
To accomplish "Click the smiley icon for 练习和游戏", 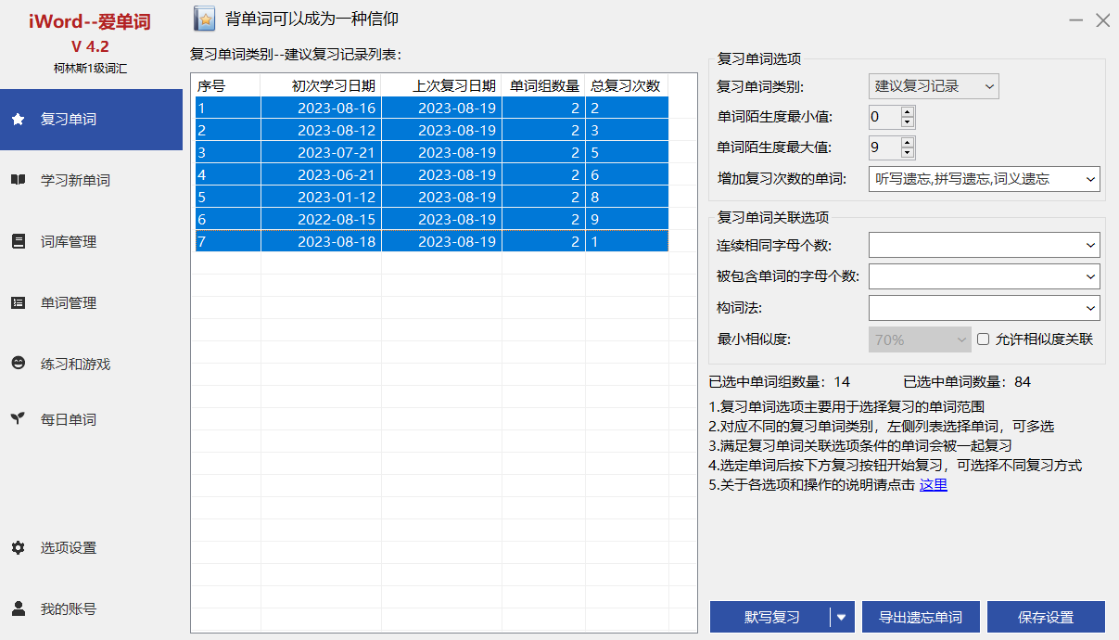I will pos(18,365).
